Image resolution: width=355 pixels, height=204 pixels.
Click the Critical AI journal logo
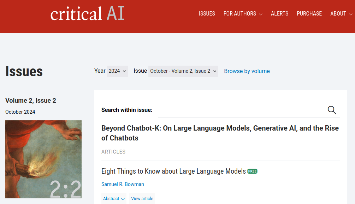87,14
